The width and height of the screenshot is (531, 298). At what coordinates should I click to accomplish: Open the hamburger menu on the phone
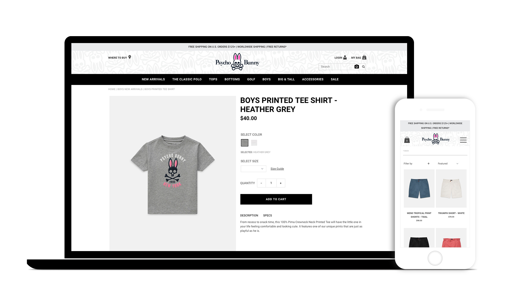(x=463, y=140)
